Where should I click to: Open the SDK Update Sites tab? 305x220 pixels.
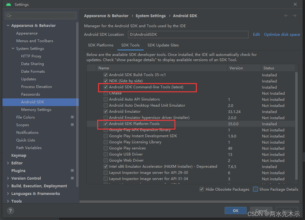point(163,45)
